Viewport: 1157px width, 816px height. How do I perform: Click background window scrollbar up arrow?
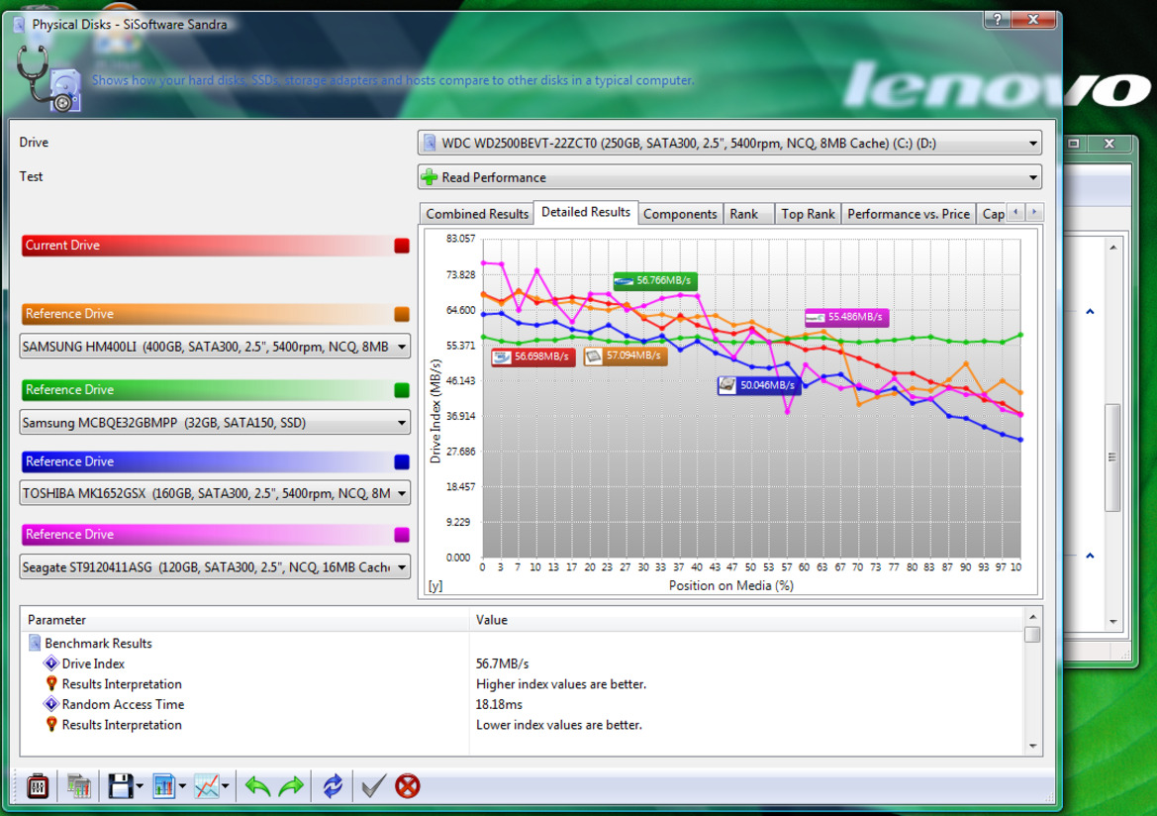point(1112,248)
